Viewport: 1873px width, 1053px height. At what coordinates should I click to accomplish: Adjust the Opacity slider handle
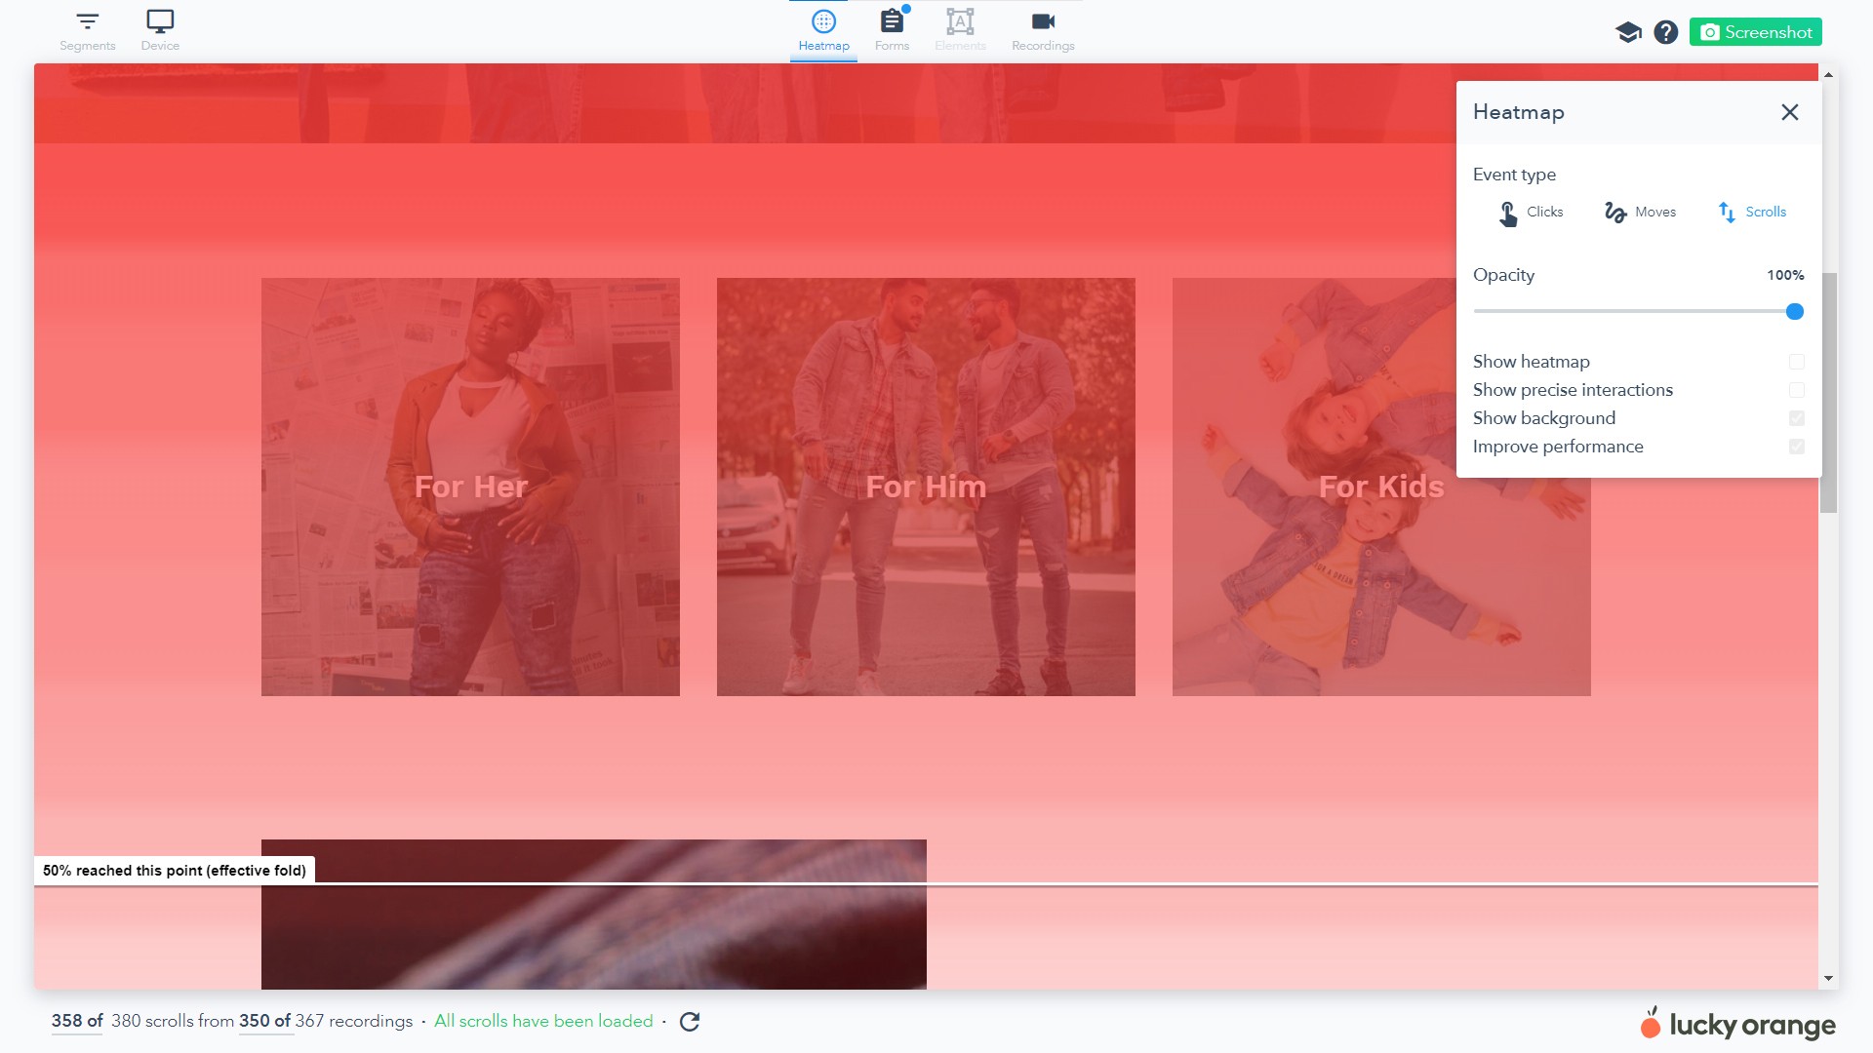point(1795,312)
